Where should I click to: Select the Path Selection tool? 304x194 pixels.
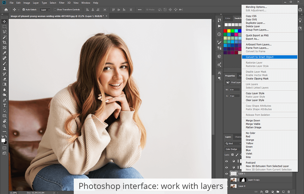(4, 110)
